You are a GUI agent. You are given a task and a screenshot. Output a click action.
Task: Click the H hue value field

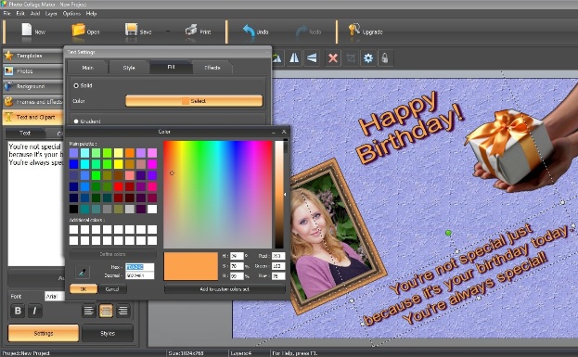click(x=237, y=256)
